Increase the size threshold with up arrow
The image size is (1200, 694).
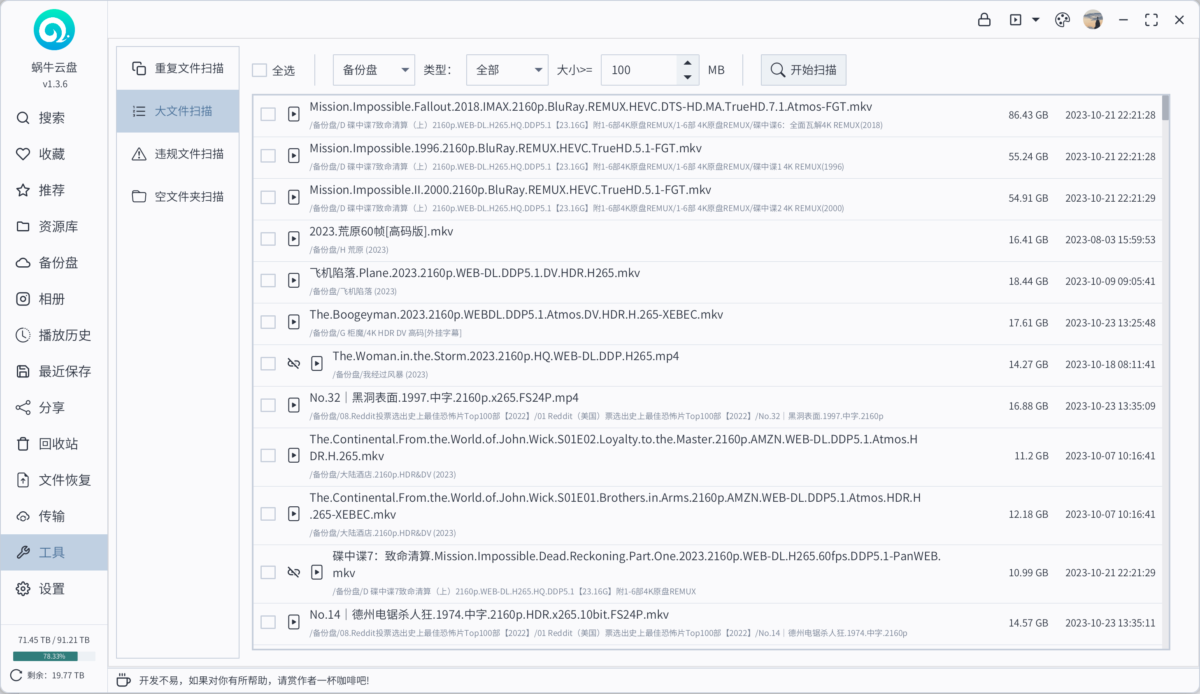[688, 63]
